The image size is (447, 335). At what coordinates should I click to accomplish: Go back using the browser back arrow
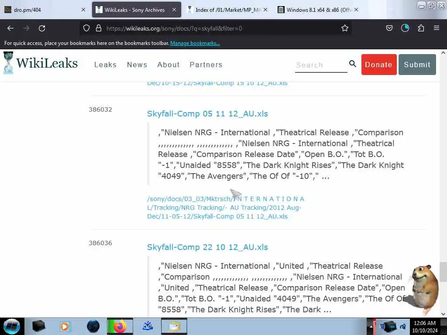click(x=10, y=28)
